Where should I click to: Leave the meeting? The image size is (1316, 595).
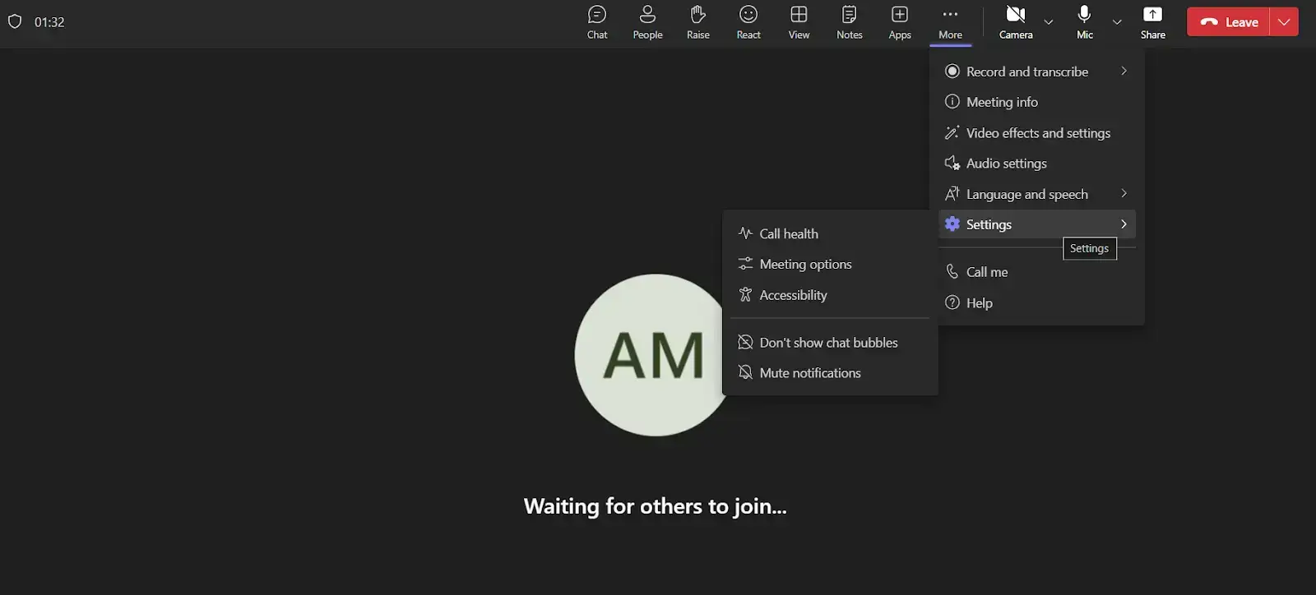(1230, 22)
